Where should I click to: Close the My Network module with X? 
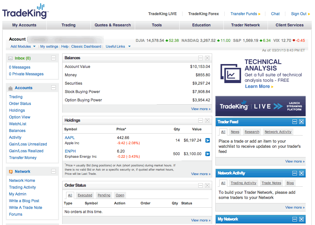[x=301, y=219]
